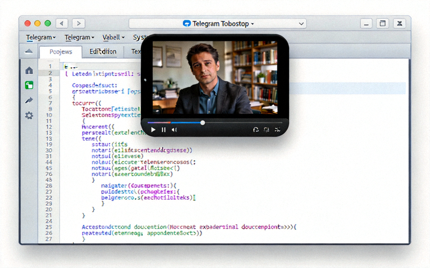Click line number 76 in the gutter
430x268 pixels.
tap(49, 174)
